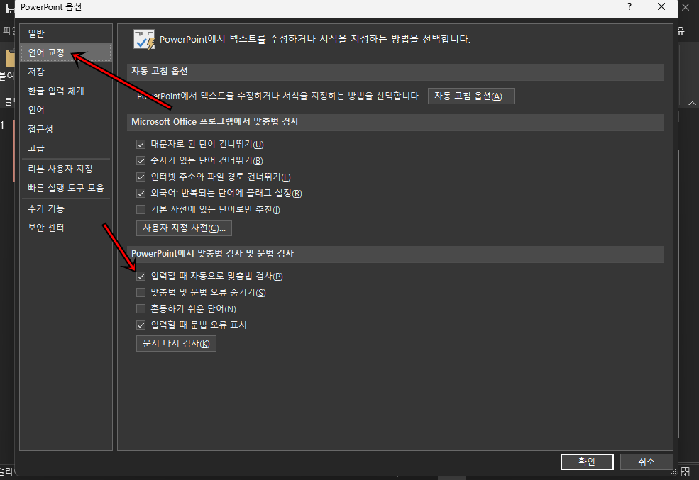Select 빠른 실행 도구 모음 category

click(65, 188)
